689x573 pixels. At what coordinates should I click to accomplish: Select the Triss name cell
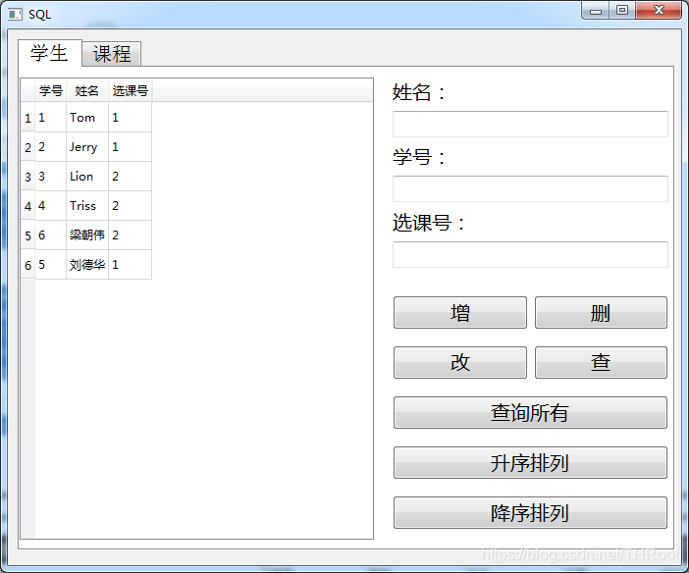pos(87,206)
